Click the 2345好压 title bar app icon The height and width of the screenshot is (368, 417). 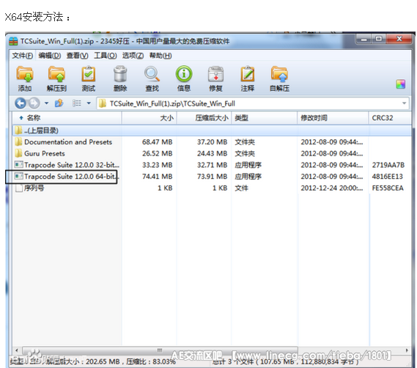tap(13, 41)
